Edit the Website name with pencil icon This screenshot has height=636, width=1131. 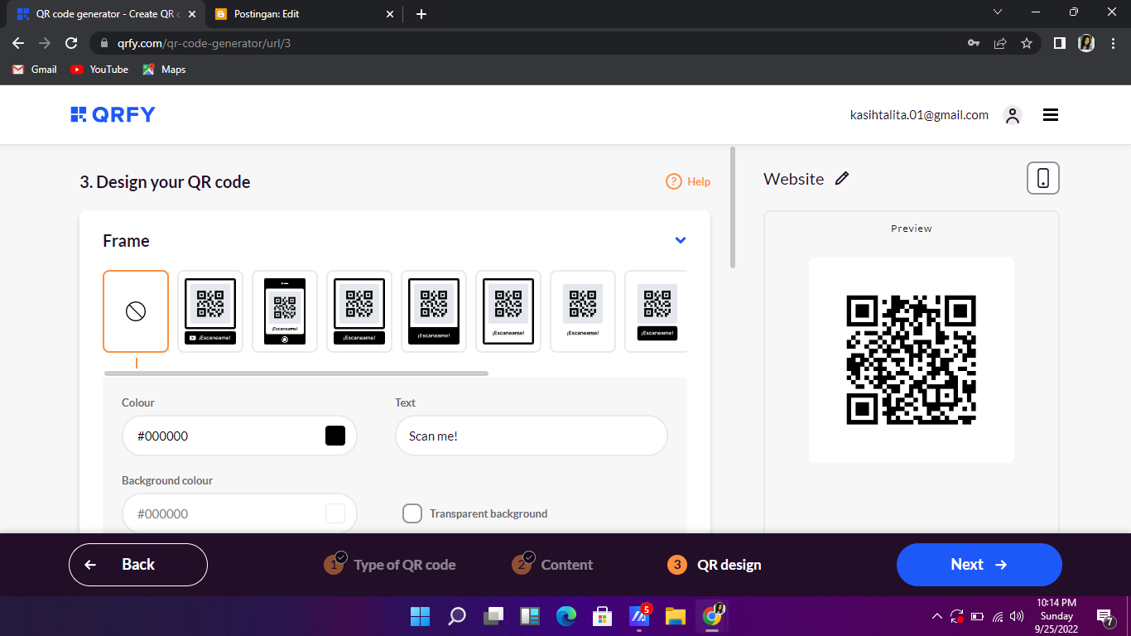pos(842,178)
